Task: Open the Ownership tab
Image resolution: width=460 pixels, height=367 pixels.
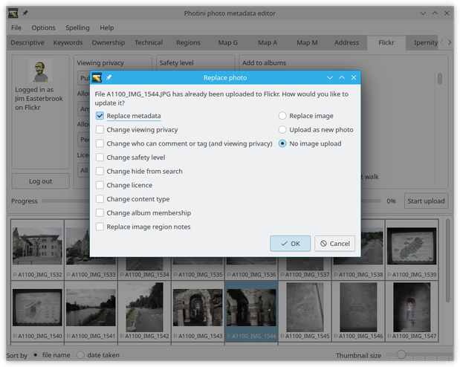Action: coord(108,42)
